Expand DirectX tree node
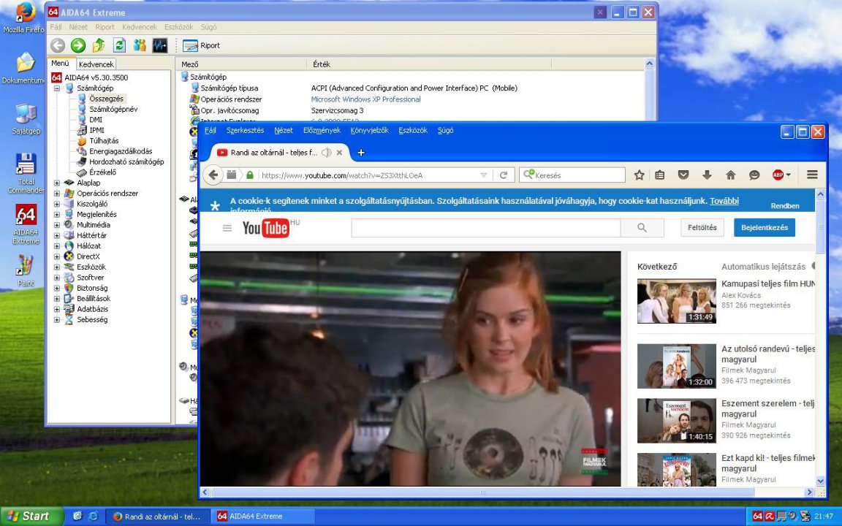 57,256
